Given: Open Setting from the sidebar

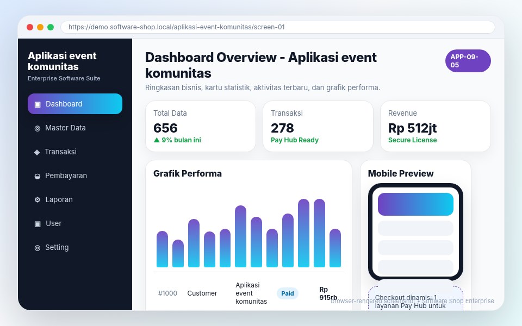Looking at the screenshot, I should (75, 248).
